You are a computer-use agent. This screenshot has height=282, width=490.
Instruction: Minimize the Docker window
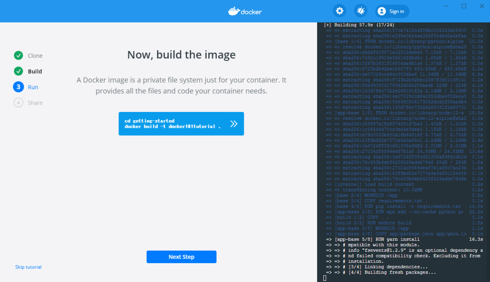(446, 6)
